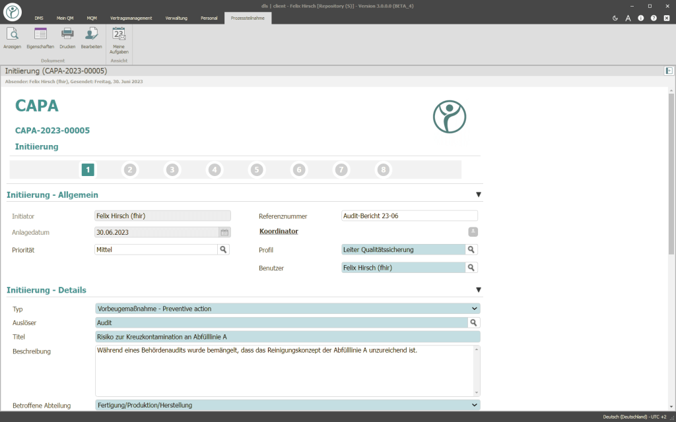Screen dimensions: 676x422
Task: Select workflow step 6
Action: tap(299, 169)
